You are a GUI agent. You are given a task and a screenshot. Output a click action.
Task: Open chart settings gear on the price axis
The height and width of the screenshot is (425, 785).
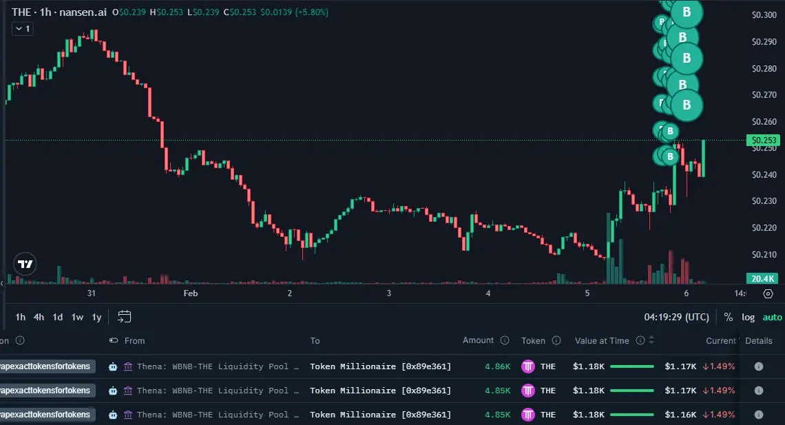coord(768,294)
